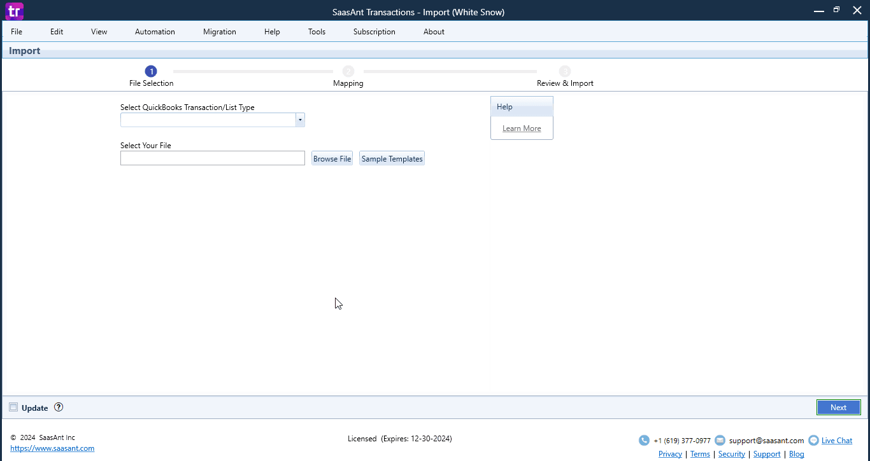Open the Support footer link
The image size is (870, 461).
(767, 454)
